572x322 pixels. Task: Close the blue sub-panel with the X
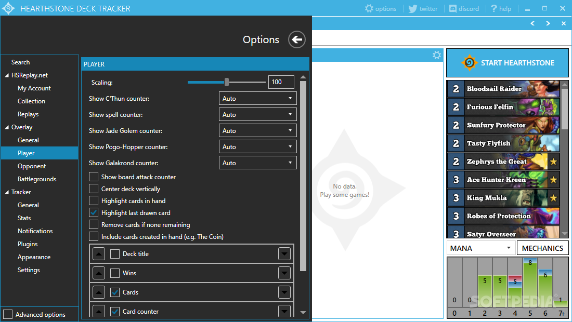point(564,23)
